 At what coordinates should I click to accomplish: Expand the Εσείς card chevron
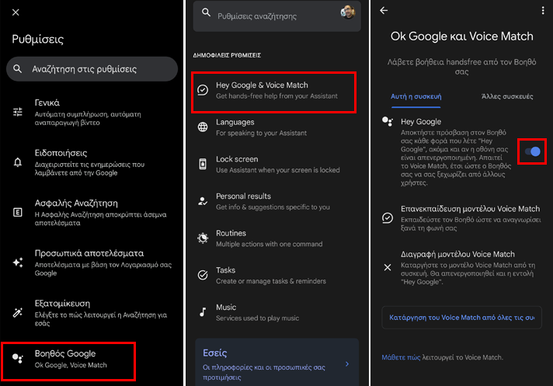[x=347, y=363]
